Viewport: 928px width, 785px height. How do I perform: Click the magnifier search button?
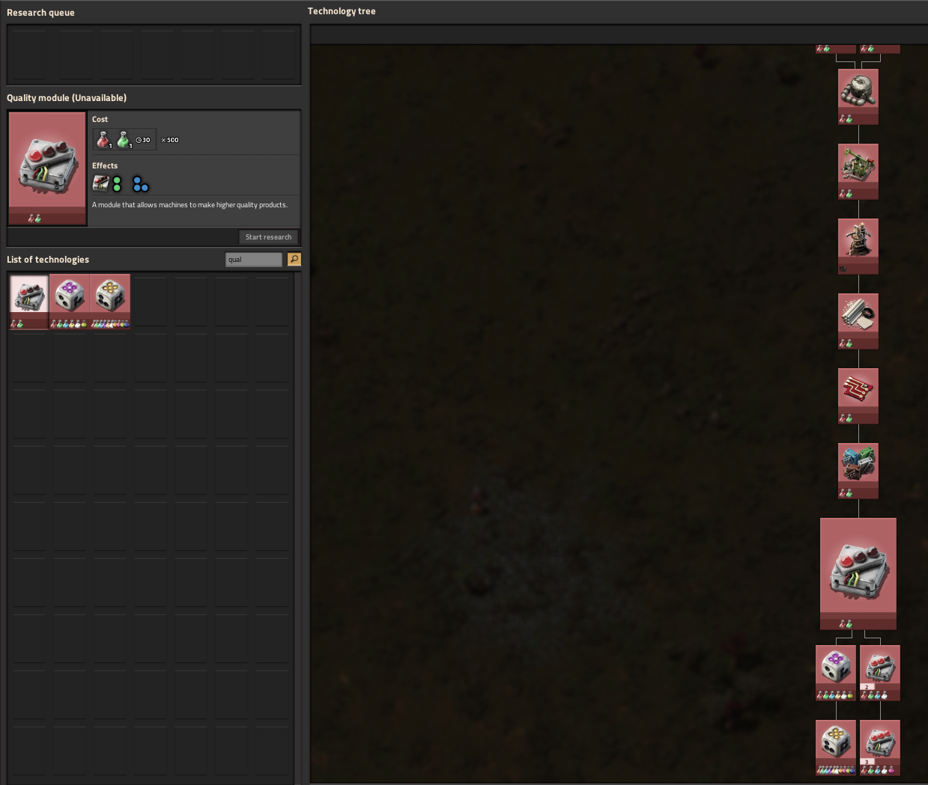294,259
